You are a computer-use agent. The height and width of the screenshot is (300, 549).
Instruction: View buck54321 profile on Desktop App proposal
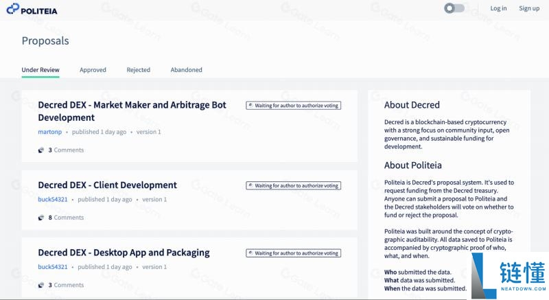pos(53,267)
